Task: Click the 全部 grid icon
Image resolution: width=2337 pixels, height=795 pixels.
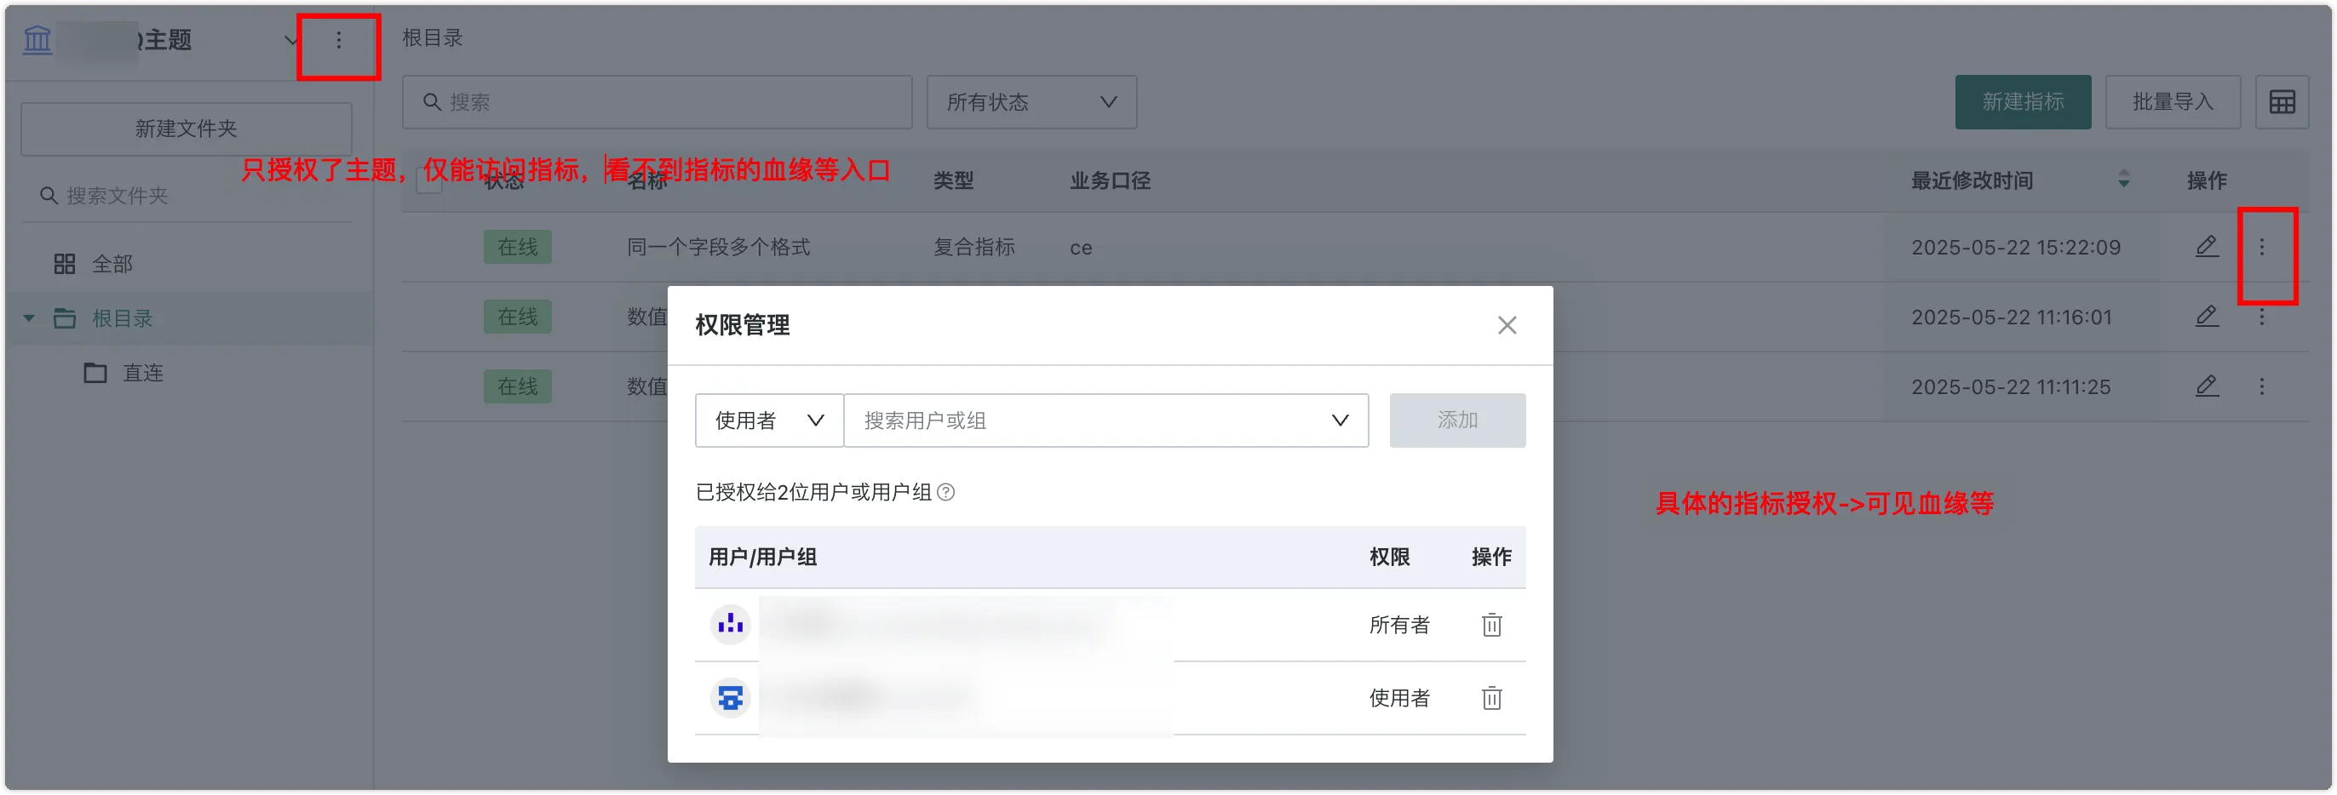Action: point(65,265)
